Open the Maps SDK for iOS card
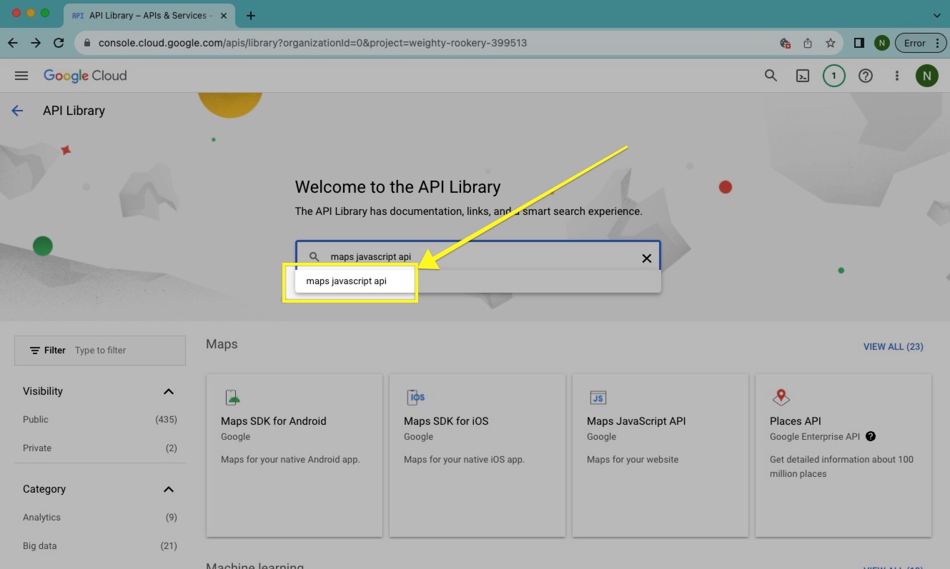 pos(477,455)
